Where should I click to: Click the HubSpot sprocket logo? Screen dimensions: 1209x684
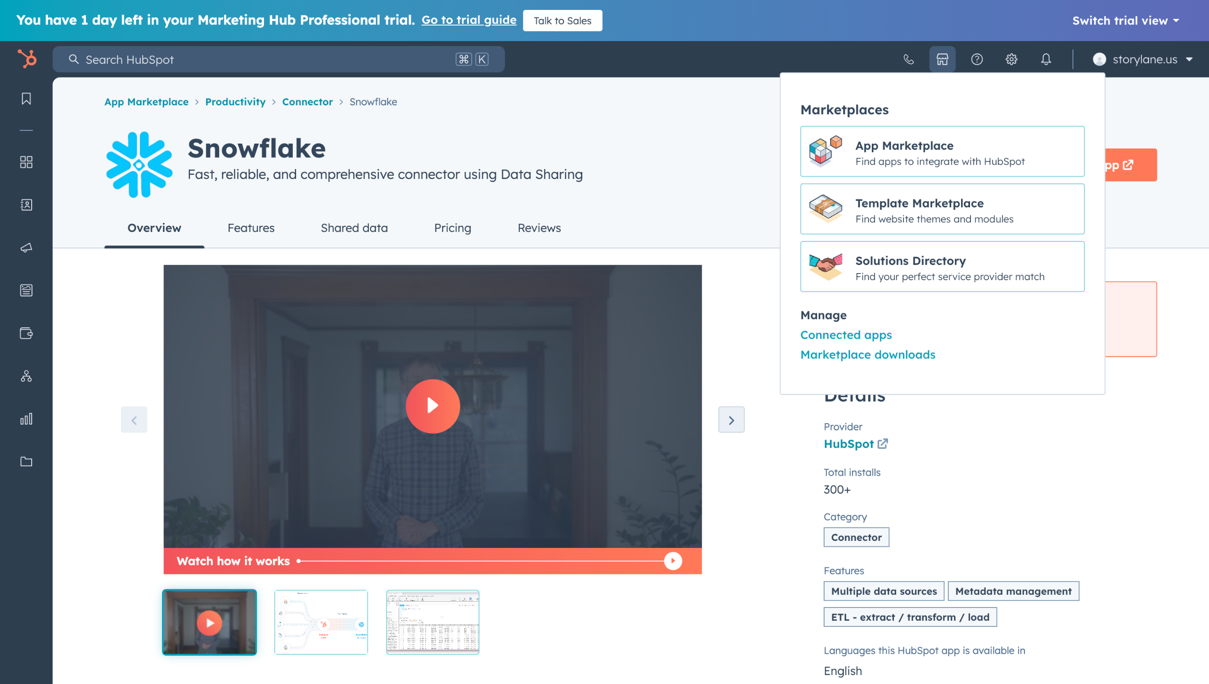(27, 59)
